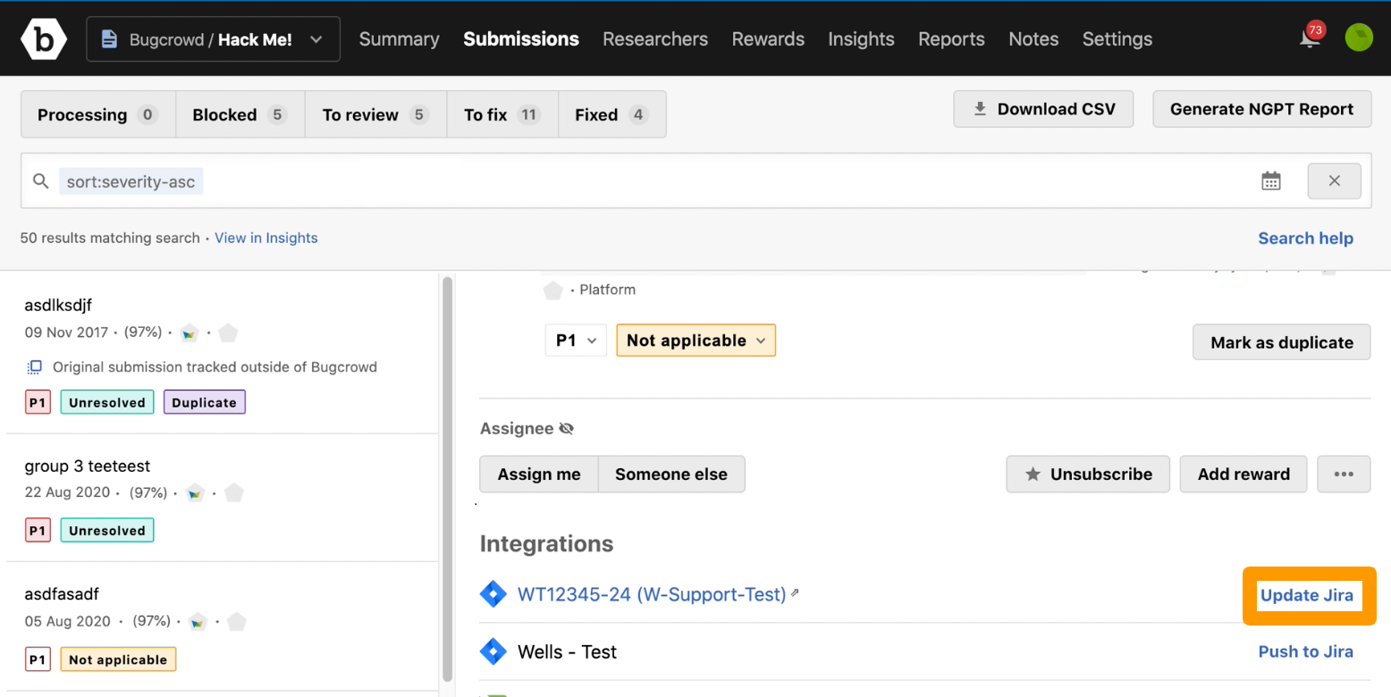Click the Bugcrowd hexagon logo
Viewport: 1391px width, 697px height.
point(44,38)
